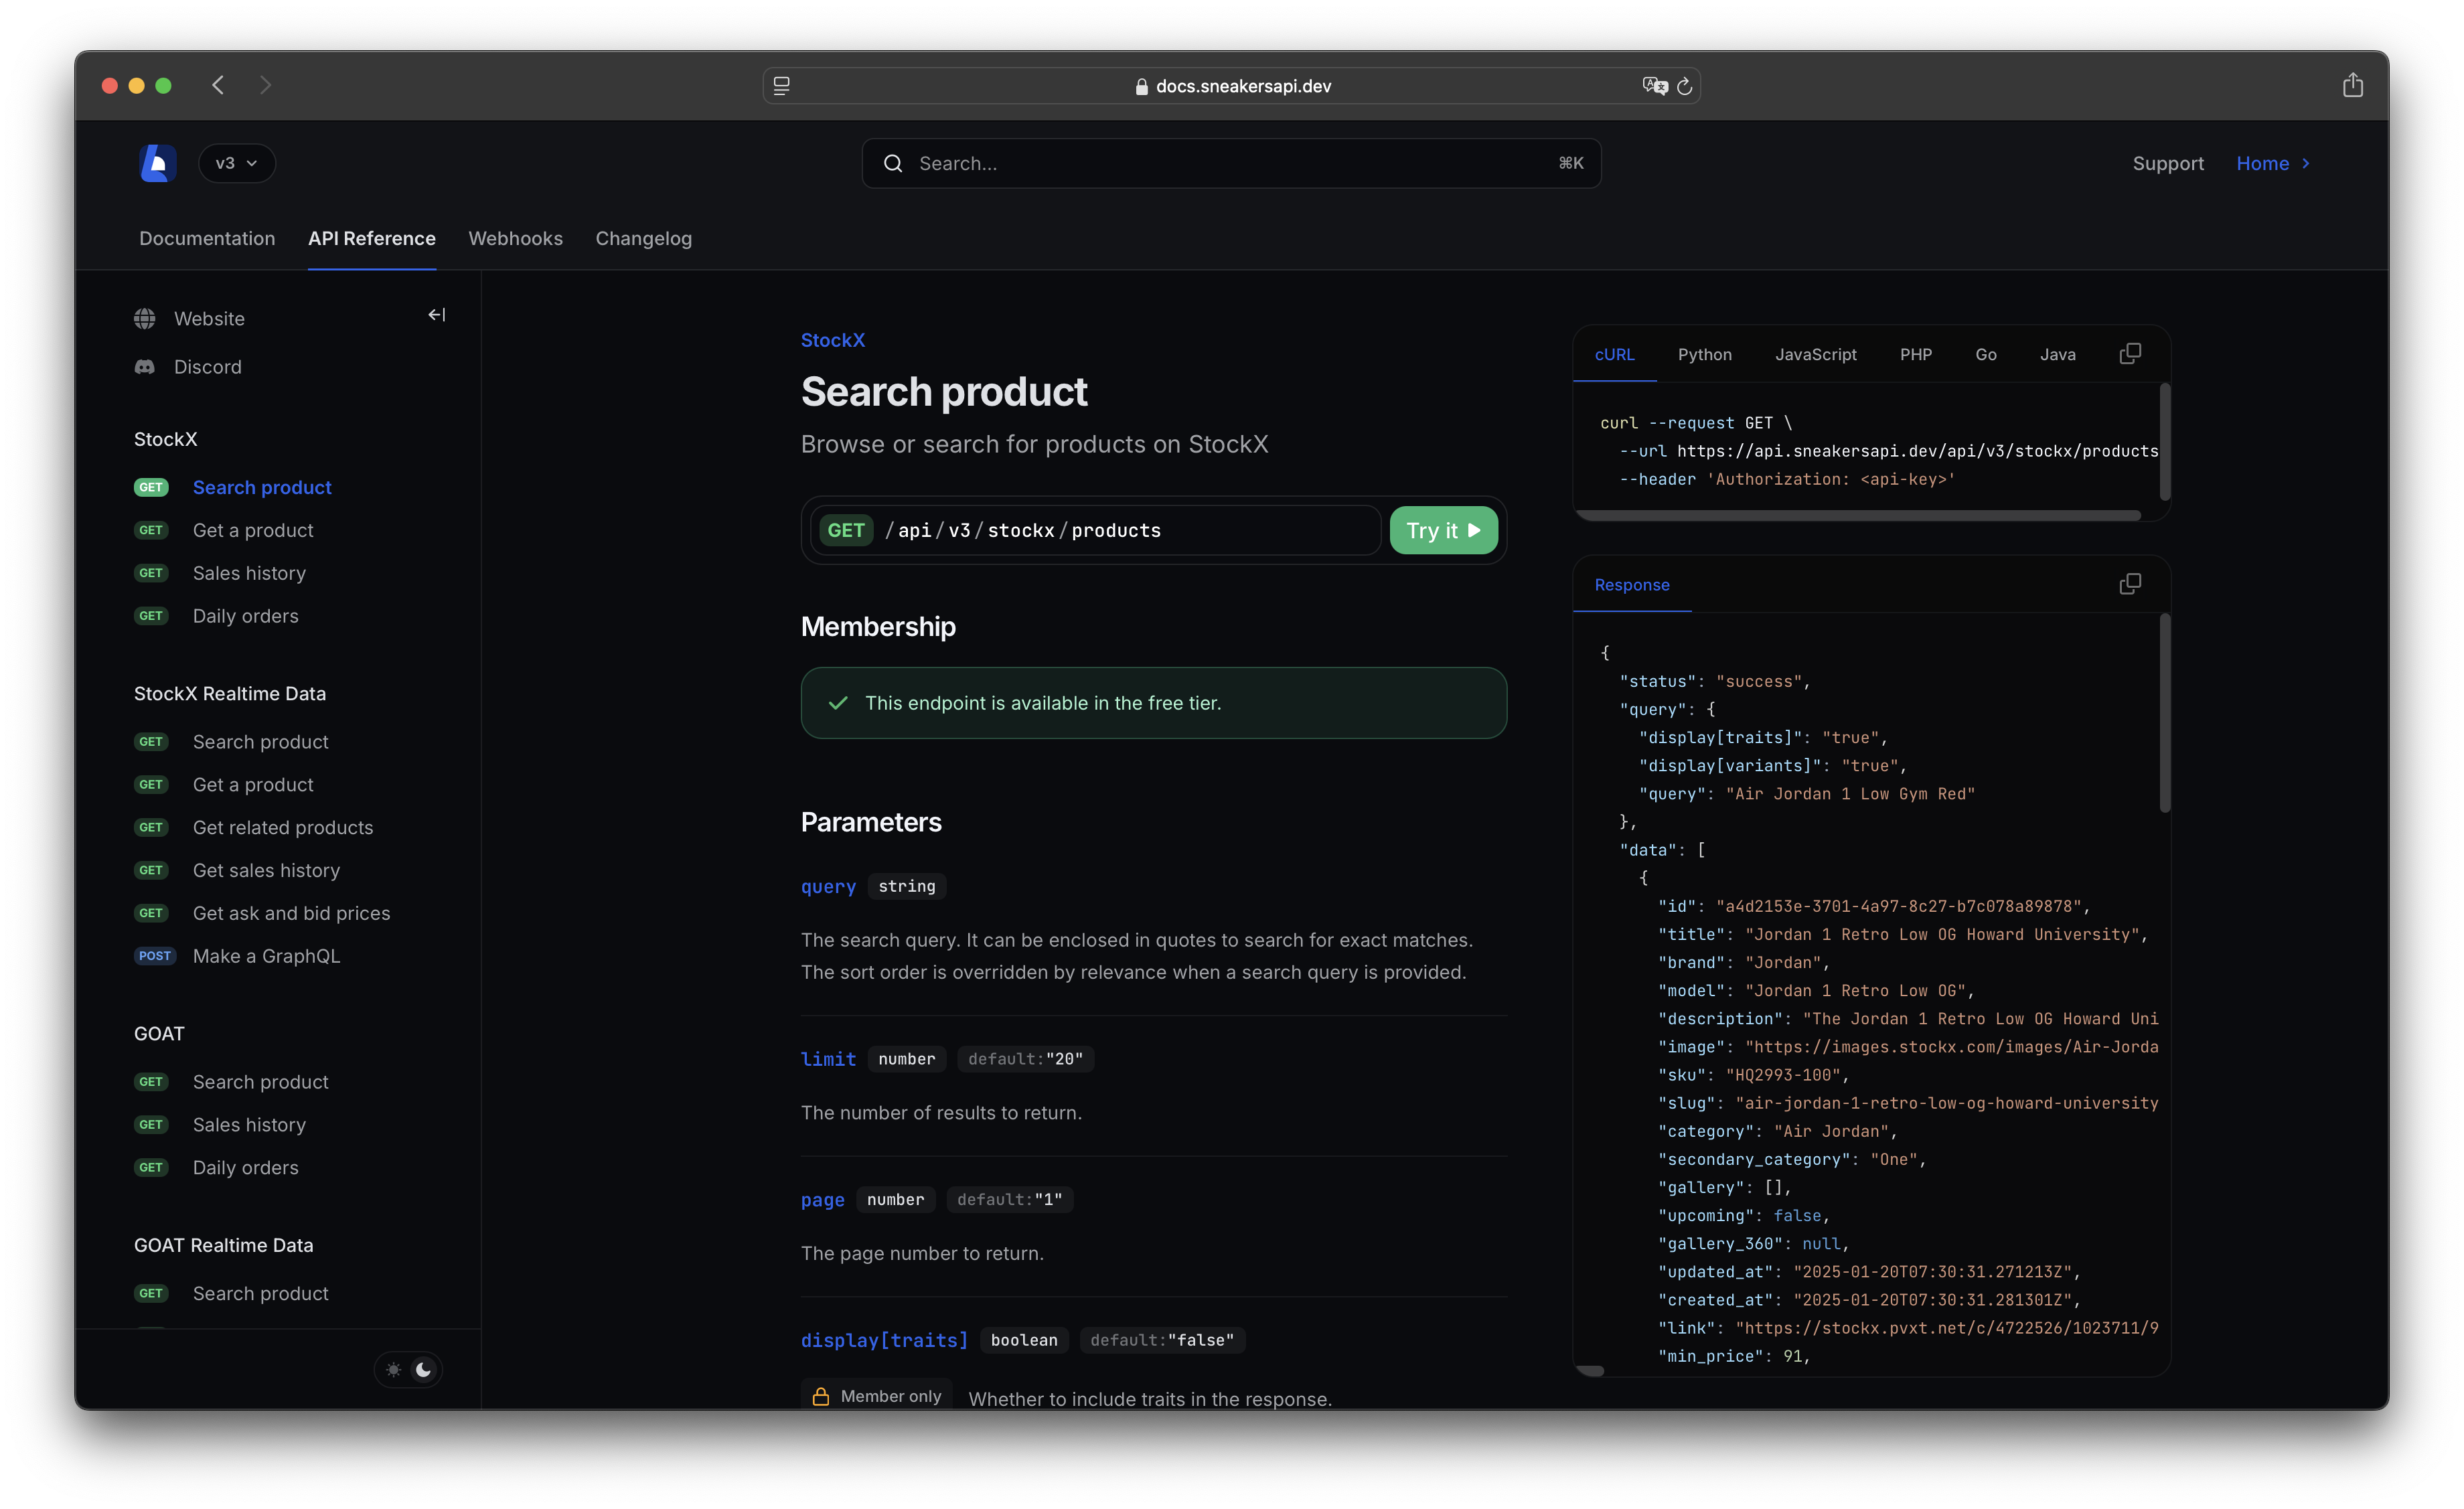The width and height of the screenshot is (2464, 1509).
Task: Click the Member only lock badge
Action: tap(877, 1396)
